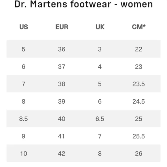Click the 23.5 cm value
The image size is (167, 167).
coord(138,84)
